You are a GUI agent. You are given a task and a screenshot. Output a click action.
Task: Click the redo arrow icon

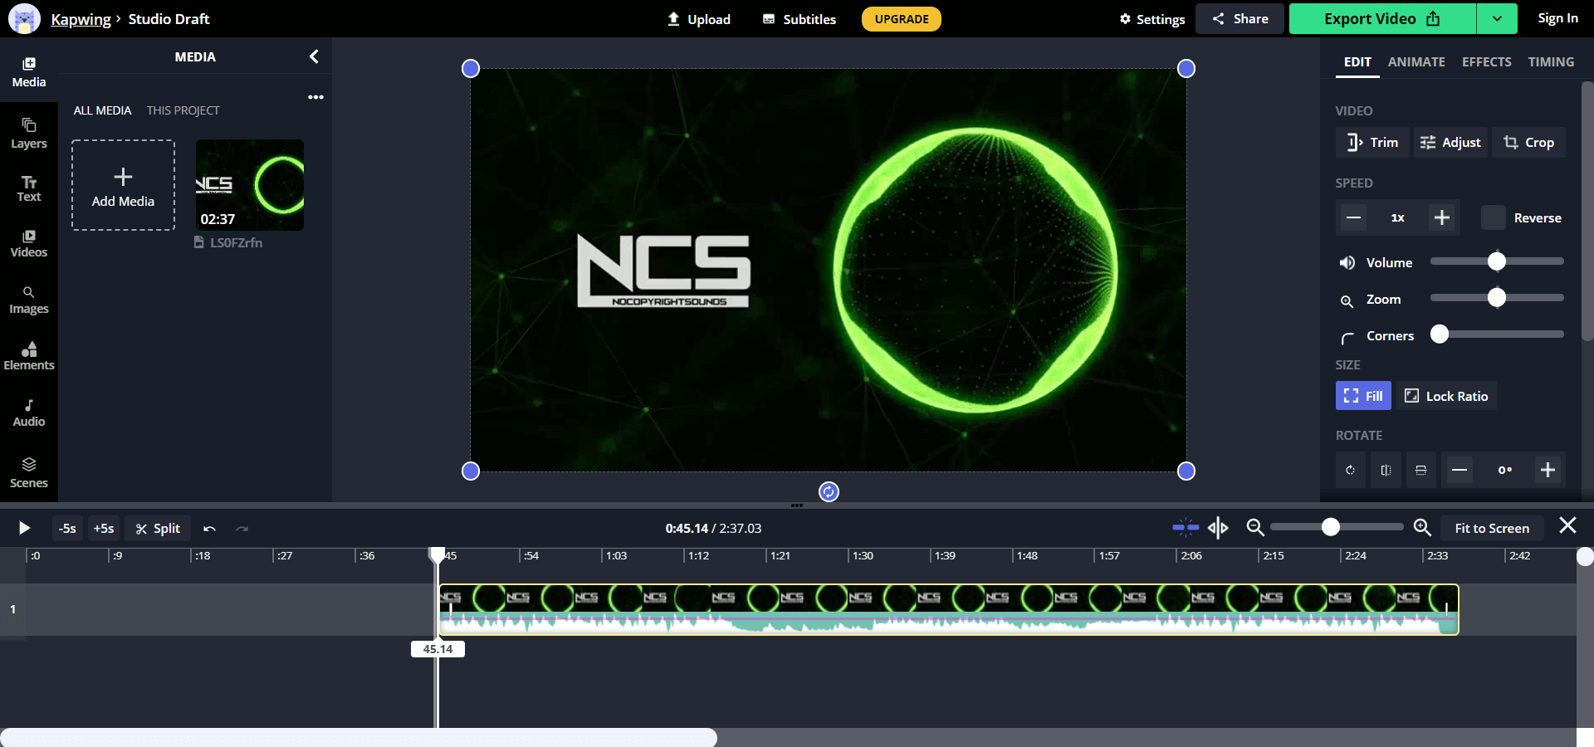tap(242, 528)
